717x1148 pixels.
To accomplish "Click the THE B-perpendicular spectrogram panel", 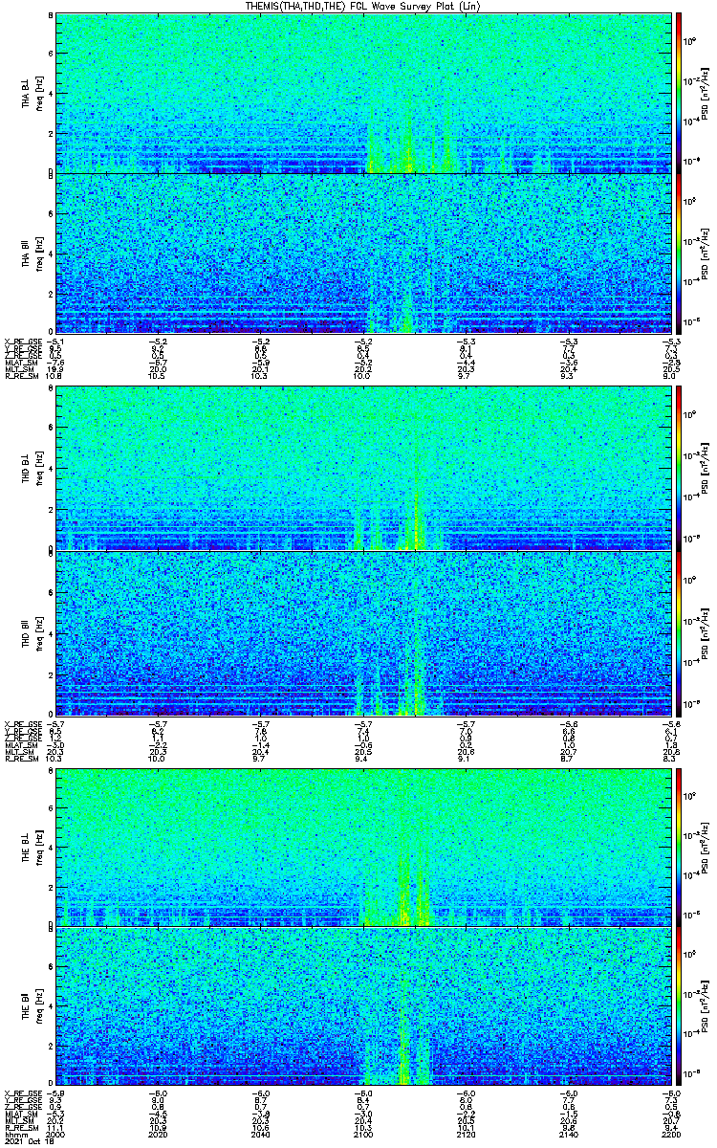I will [x=361, y=847].
